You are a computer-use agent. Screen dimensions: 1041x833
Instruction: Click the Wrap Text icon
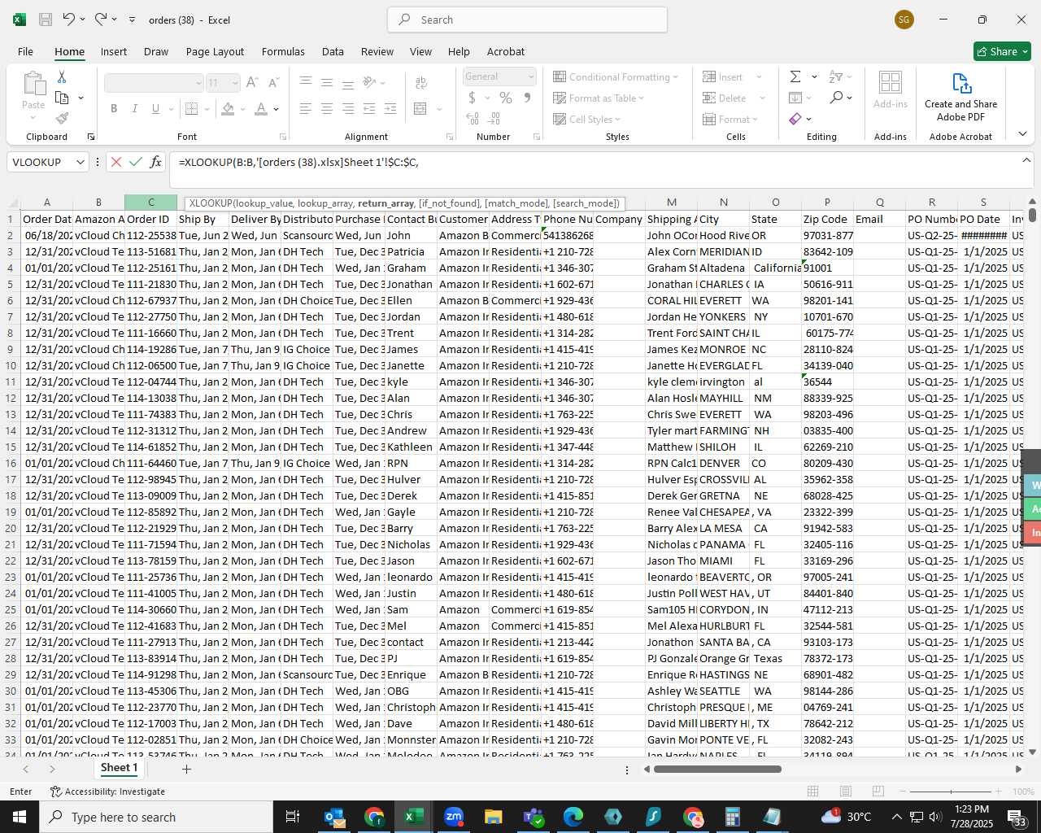[421, 83]
